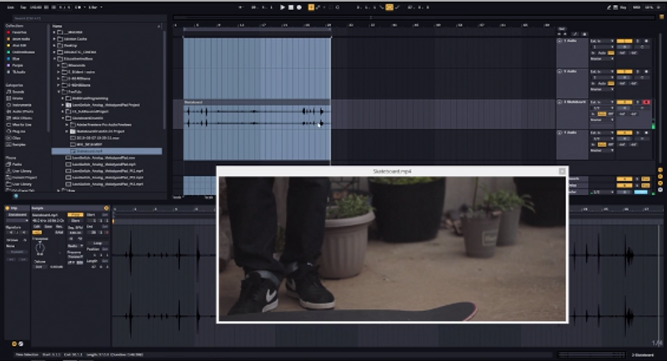Screen dimensions: 667x361
Task: Click the orange icon at bottom of Clip panel
Action: click(14, 343)
